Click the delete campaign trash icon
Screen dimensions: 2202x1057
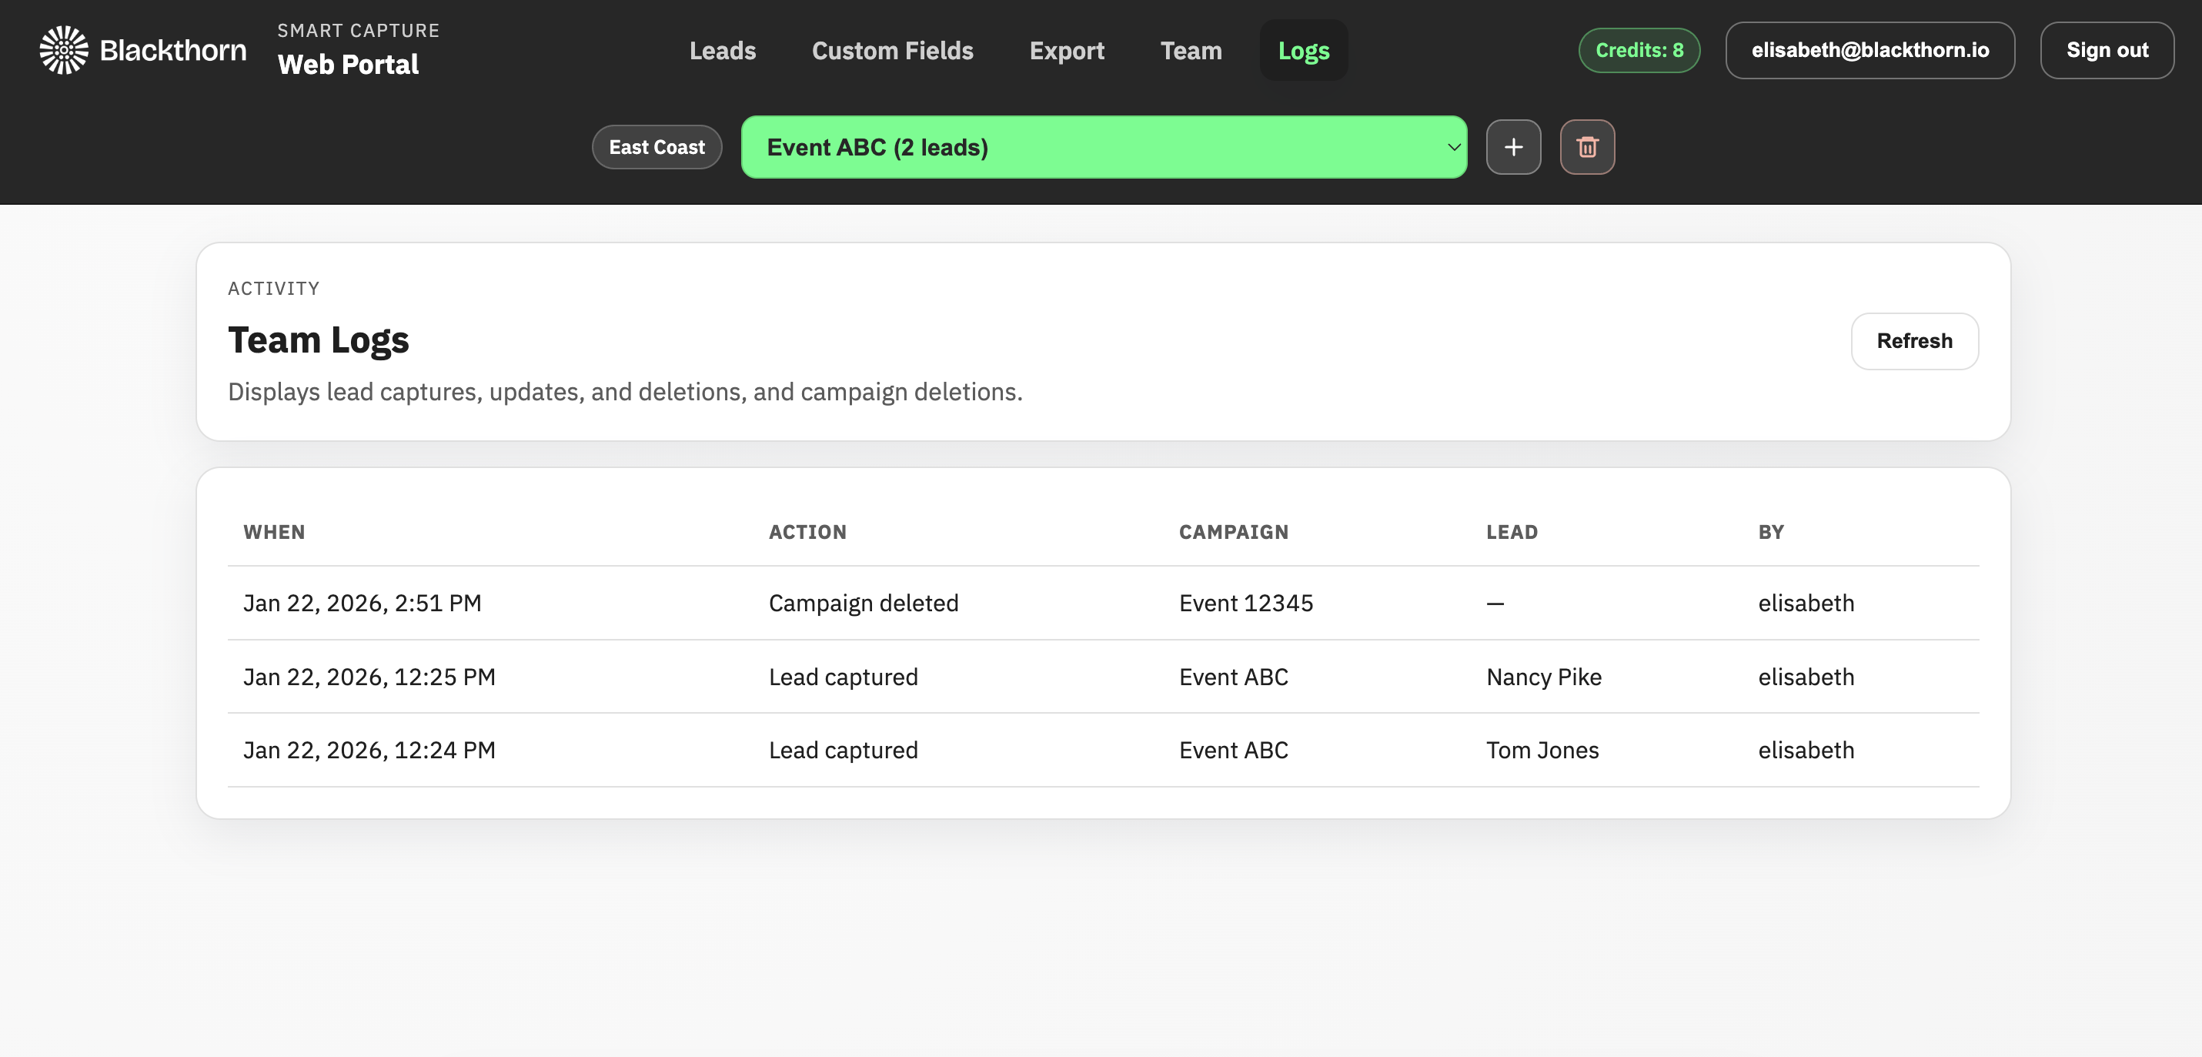tap(1586, 146)
